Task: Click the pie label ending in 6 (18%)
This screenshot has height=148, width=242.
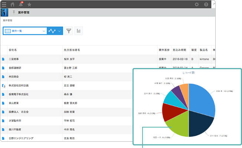Action: 161,137
